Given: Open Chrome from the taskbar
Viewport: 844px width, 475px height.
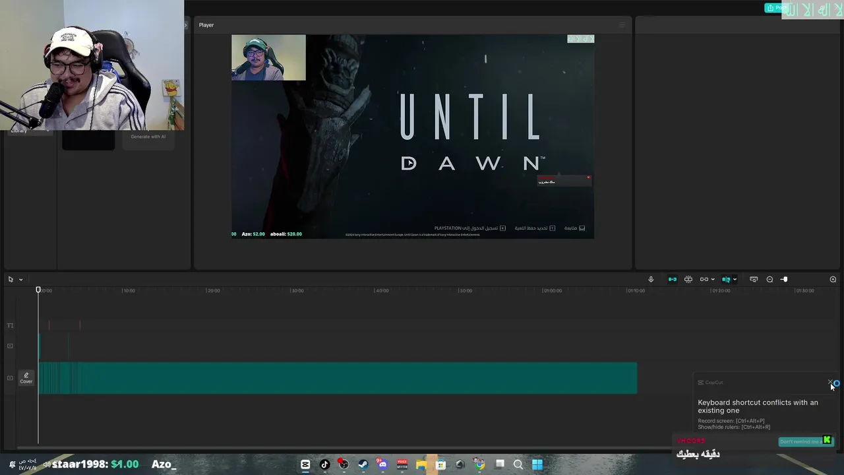Looking at the screenshot, I should (479, 464).
